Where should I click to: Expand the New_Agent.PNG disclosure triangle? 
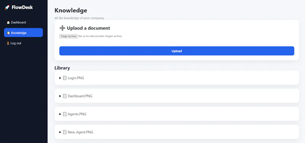tap(60, 132)
